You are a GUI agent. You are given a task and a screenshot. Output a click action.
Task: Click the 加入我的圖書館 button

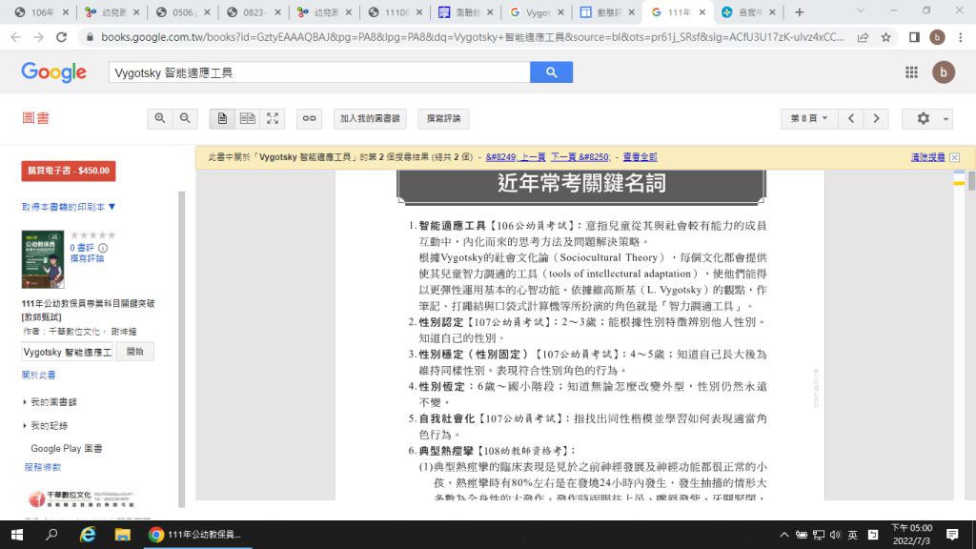point(371,118)
